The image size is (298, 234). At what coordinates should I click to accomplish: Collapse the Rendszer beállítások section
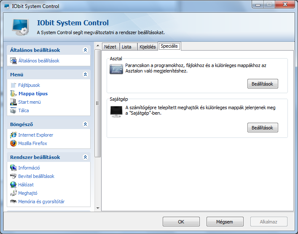pyautogui.click(x=85, y=157)
